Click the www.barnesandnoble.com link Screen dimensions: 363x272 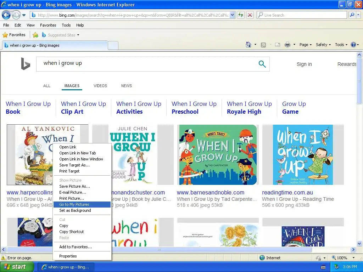point(211,192)
